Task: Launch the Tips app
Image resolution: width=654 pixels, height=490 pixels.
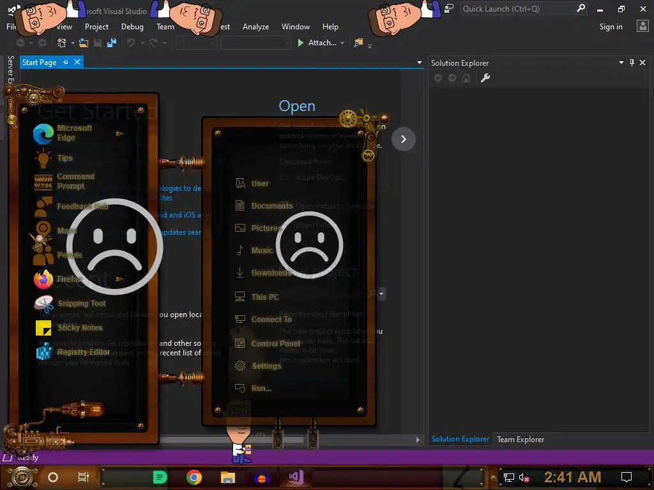Action: click(54, 158)
